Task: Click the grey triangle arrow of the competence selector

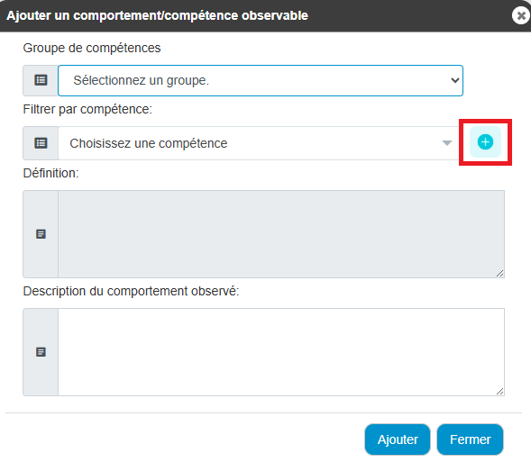Action: click(447, 143)
